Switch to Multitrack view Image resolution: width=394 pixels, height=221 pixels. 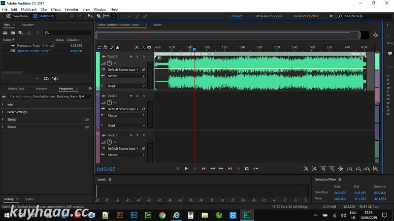tap(43, 16)
